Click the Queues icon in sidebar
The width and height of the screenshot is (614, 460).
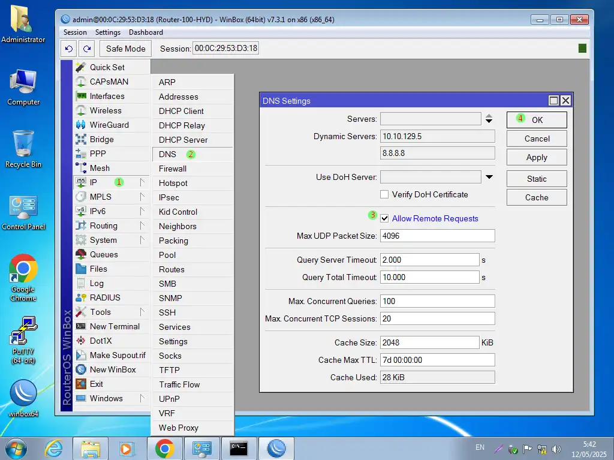(x=81, y=254)
